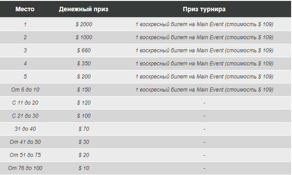
Task: Select the $ 150 prize cell
Action: coord(84,90)
